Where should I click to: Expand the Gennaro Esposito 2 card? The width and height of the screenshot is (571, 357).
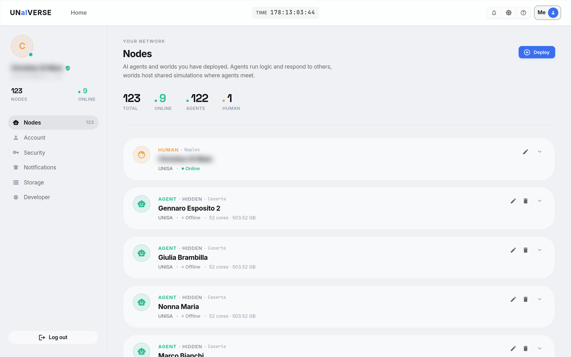coord(540,201)
